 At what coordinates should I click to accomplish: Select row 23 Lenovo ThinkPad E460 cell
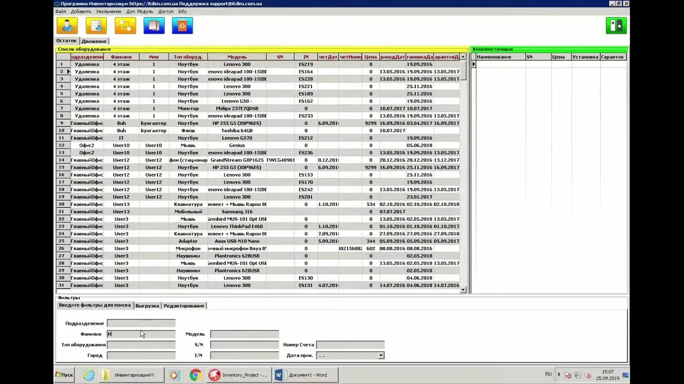click(237, 226)
